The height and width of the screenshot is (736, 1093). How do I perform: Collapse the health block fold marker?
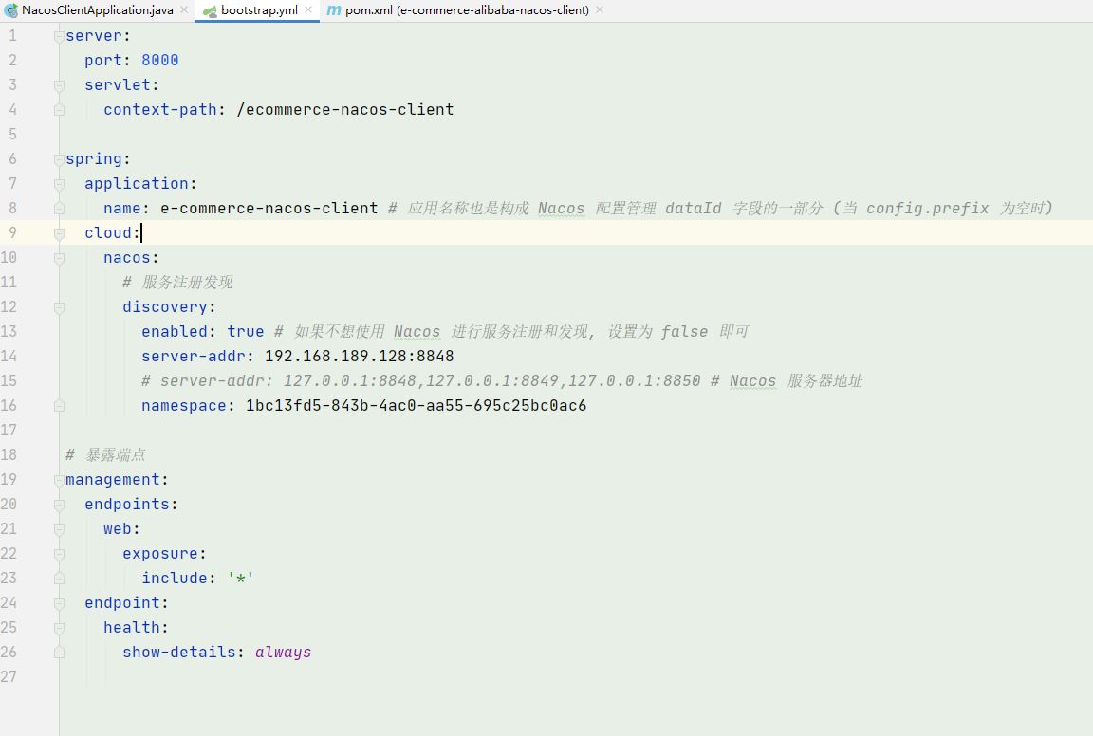pos(59,628)
